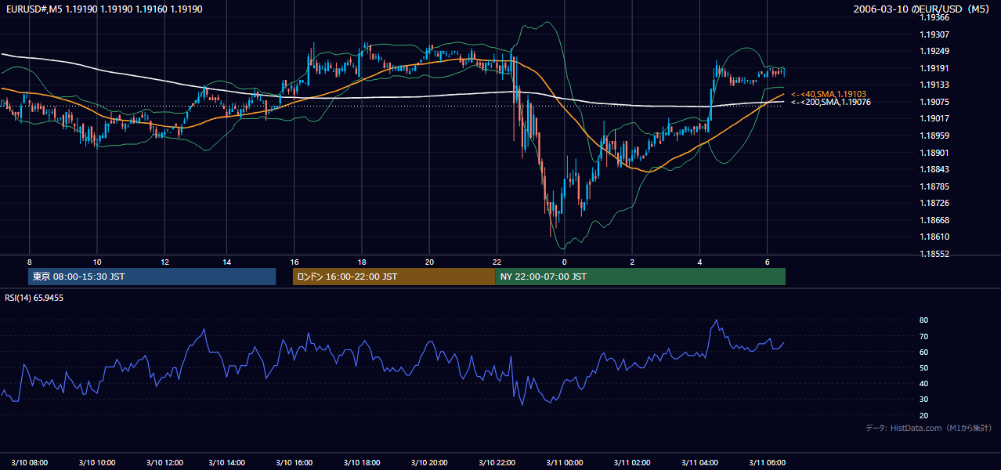Click RSI axis level 30
The height and width of the screenshot is (470, 1001).
[x=924, y=399]
